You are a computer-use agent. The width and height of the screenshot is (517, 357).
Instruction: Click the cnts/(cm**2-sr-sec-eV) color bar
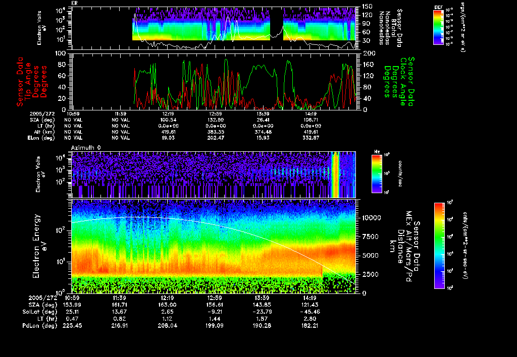click(439, 246)
